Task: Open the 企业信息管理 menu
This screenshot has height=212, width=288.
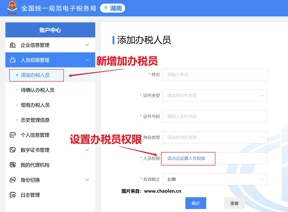Action: [x=50, y=45]
